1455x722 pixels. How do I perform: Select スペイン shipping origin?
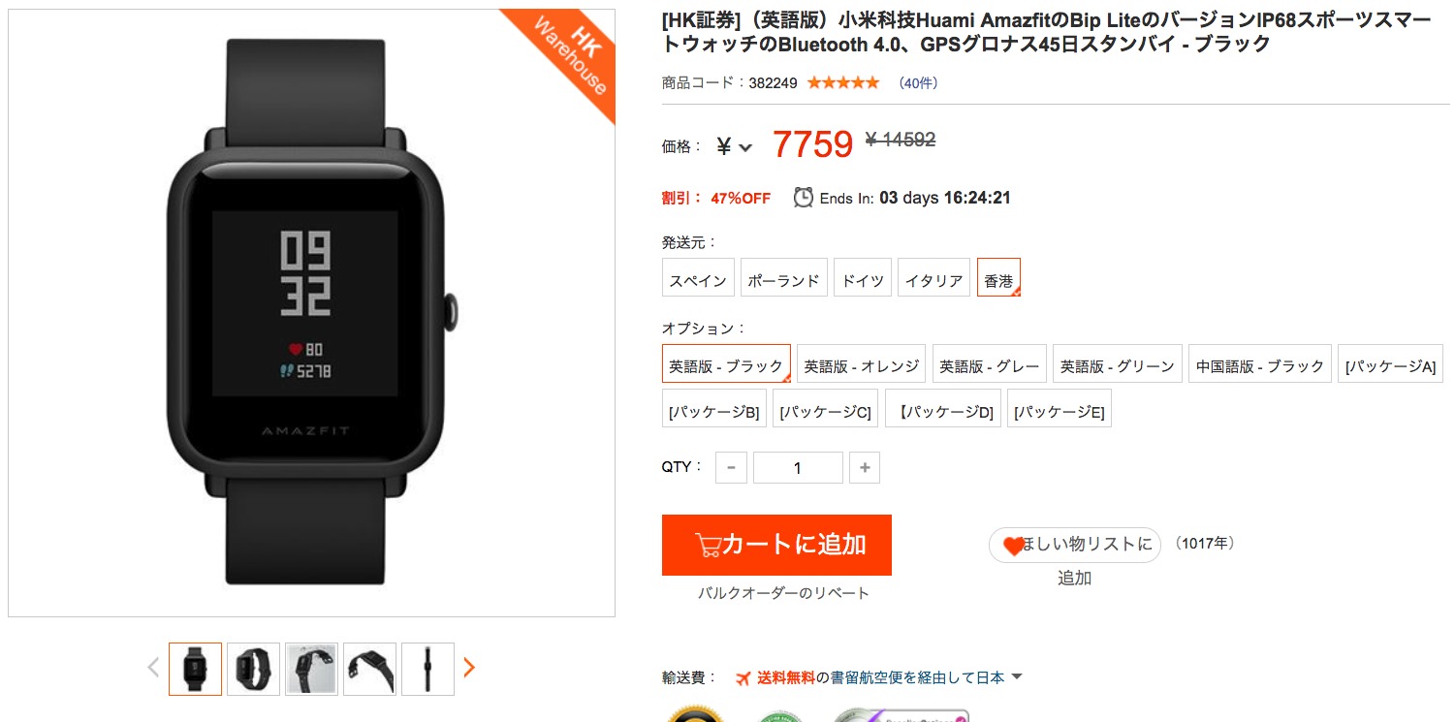coord(698,278)
